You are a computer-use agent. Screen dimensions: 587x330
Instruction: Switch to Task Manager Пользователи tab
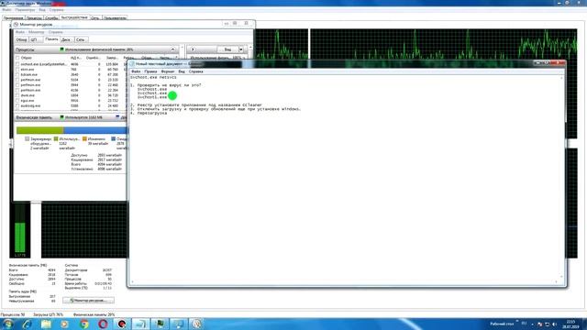(x=115, y=17)
